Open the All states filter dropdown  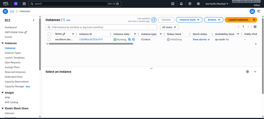pyautogui.click(x=169, y=27)
